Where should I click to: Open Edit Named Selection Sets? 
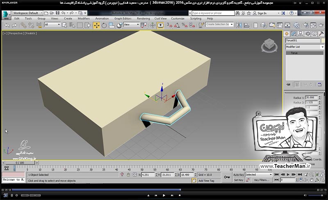(x=201, y=25)
